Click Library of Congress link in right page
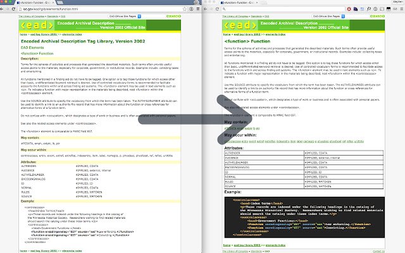 point(235,16)
